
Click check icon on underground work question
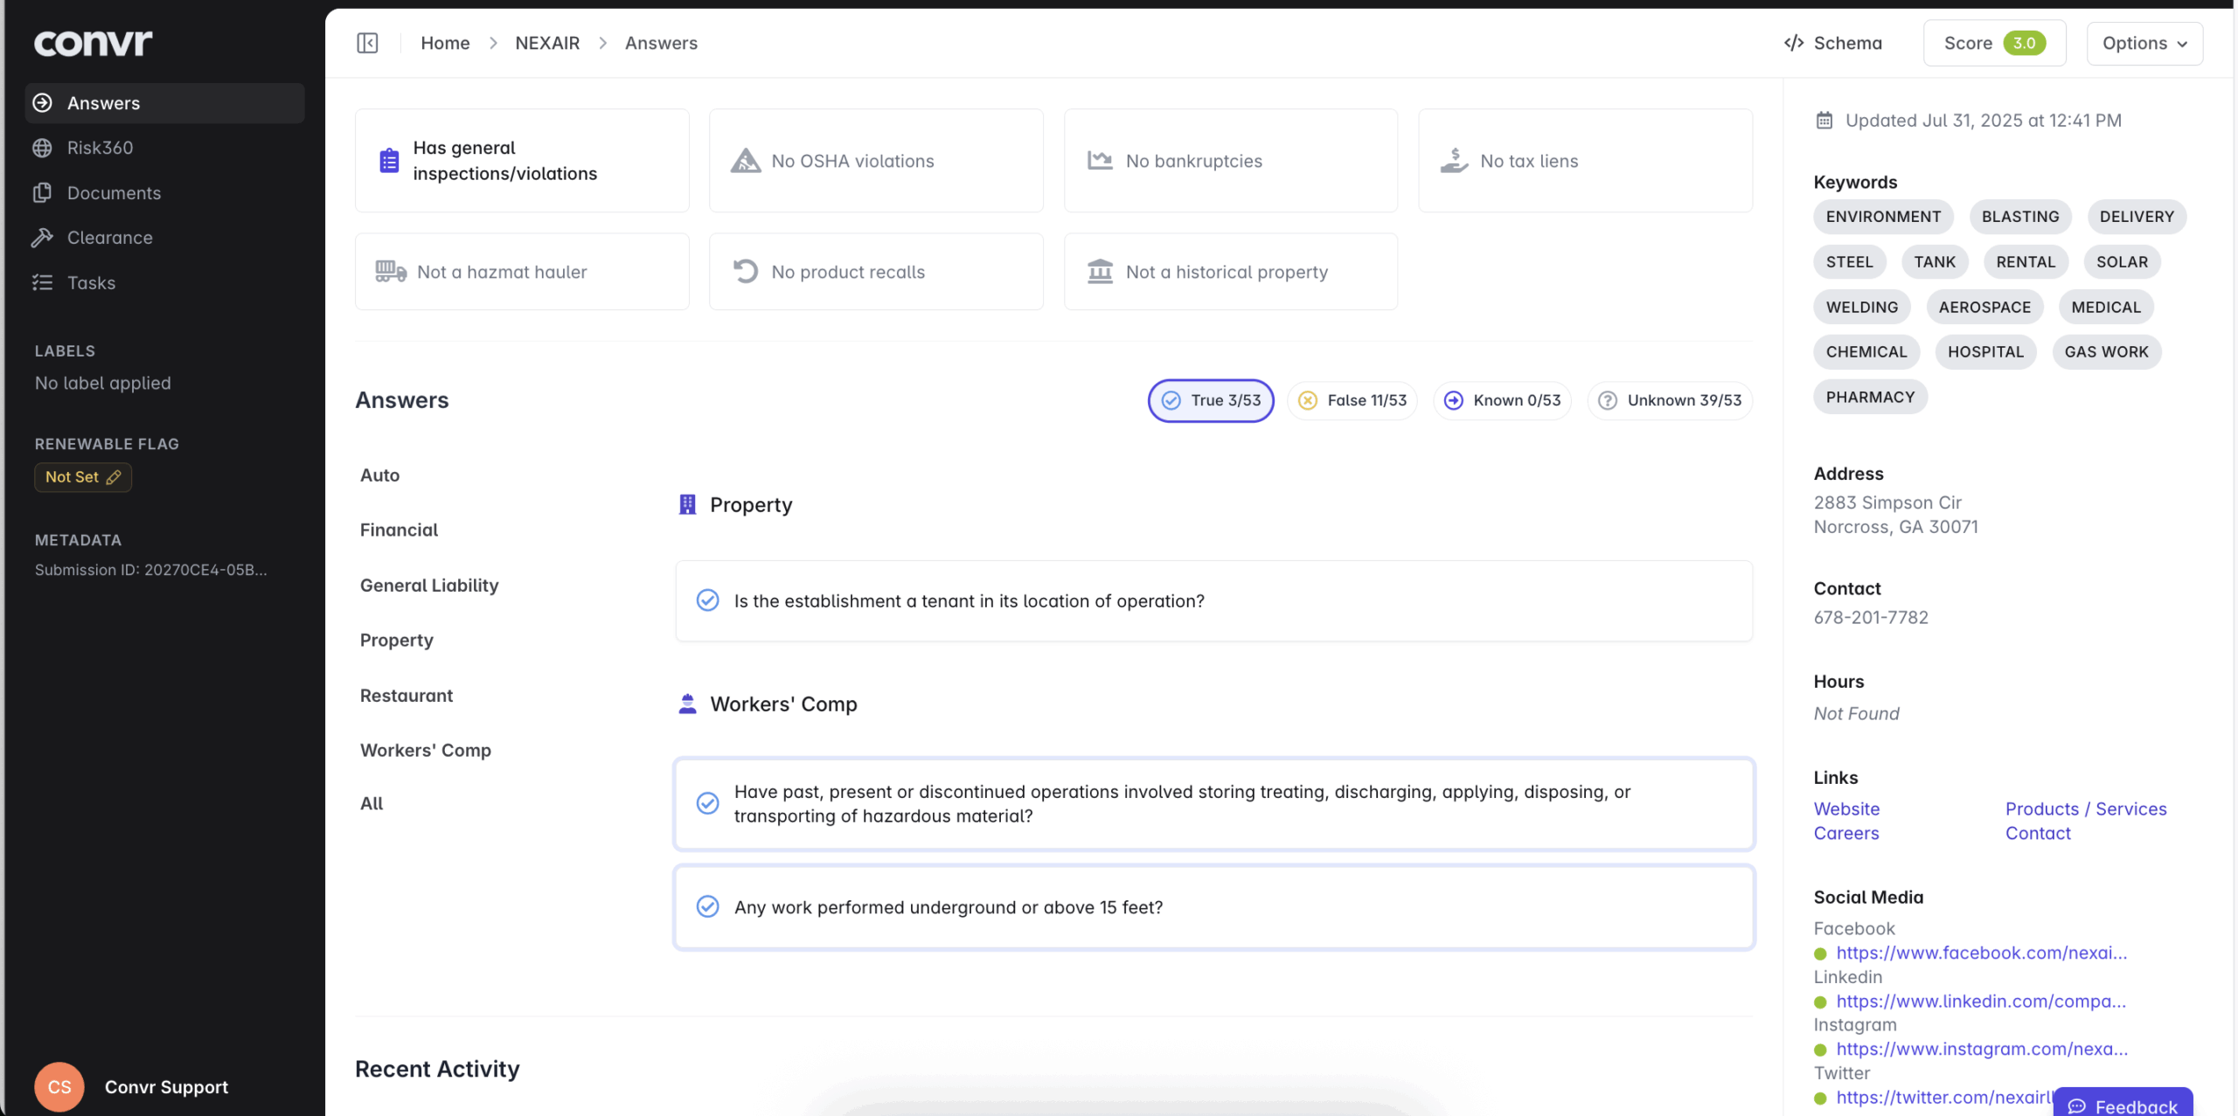(707, 906)
